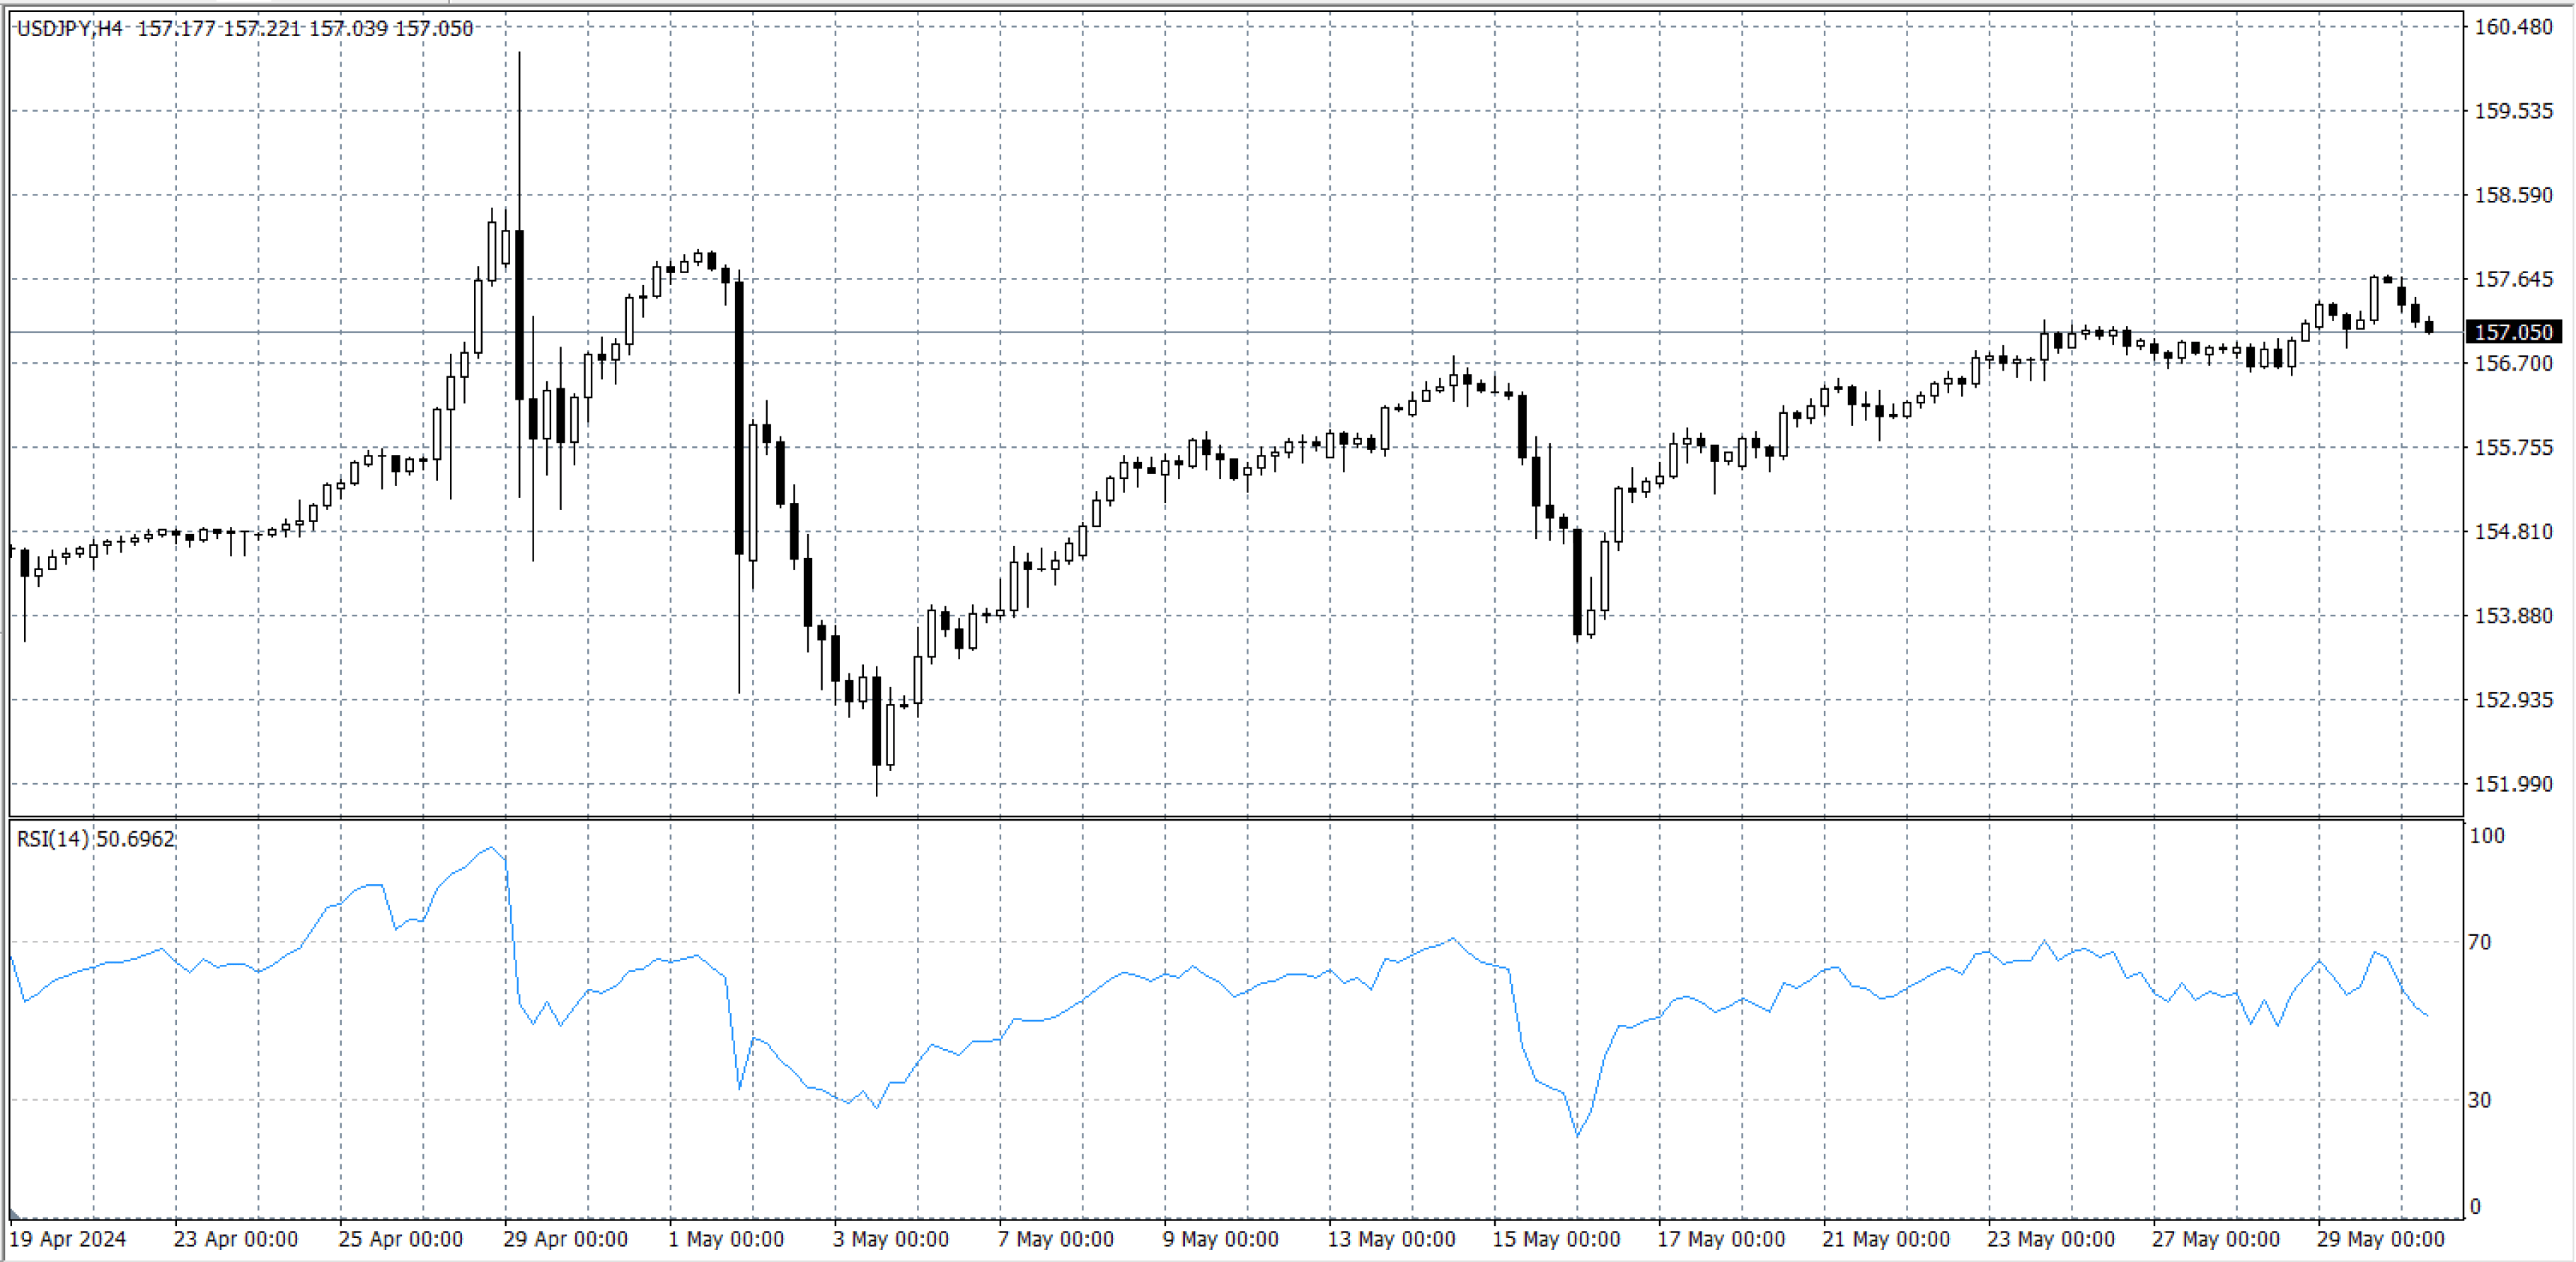The image size is (2576, 1262).
Task: Click the 29 May 00:00 time label
Action: 2380,1239
